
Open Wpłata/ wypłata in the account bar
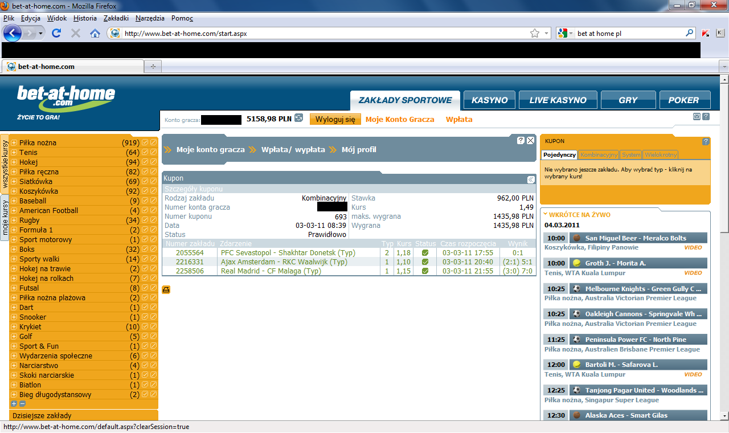pos(293,150)
